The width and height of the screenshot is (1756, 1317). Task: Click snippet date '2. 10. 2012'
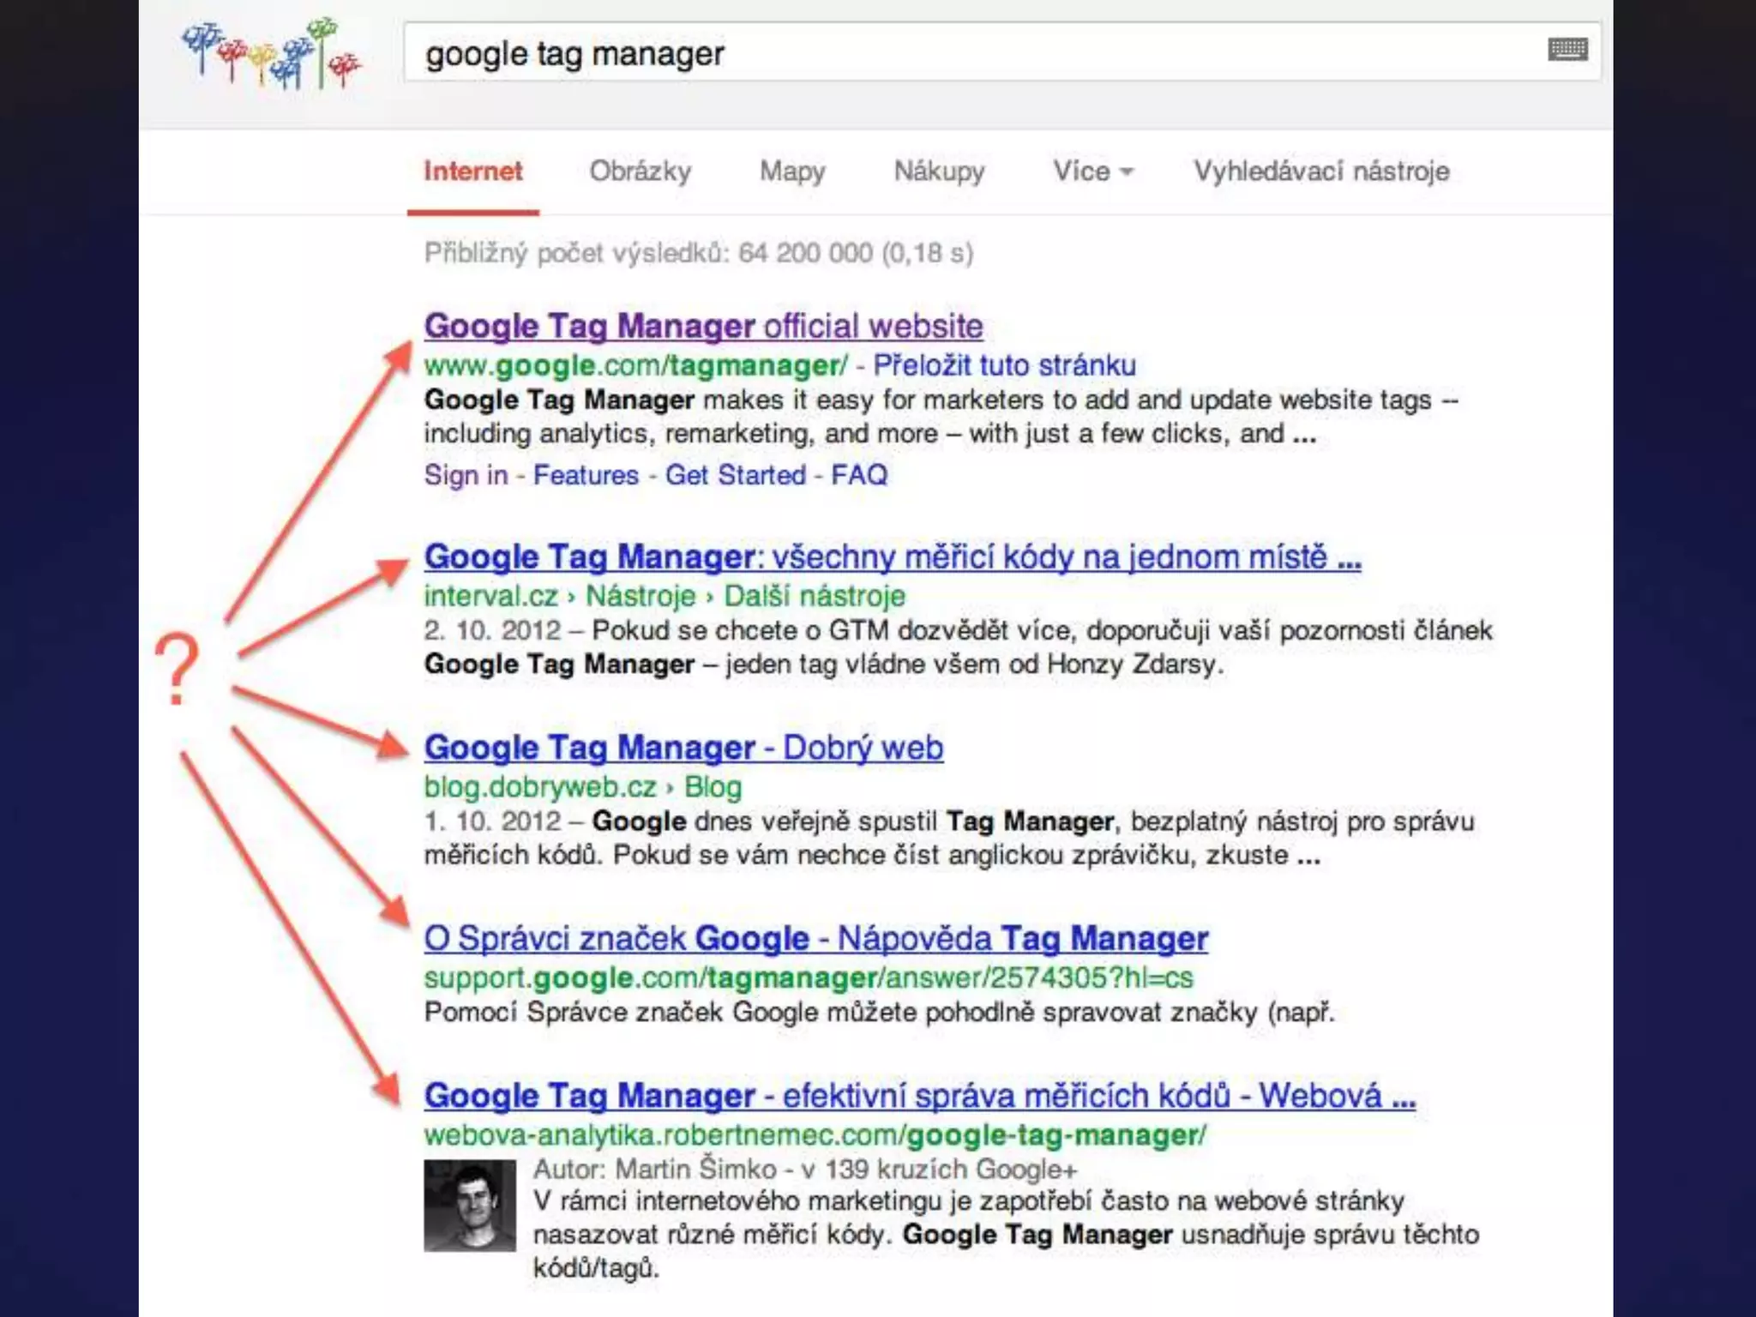click(492, 630)
